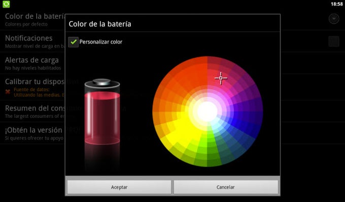The image size is (345, 202).
Task: Confirm with the Aceptar button
Action: [119, 187]
